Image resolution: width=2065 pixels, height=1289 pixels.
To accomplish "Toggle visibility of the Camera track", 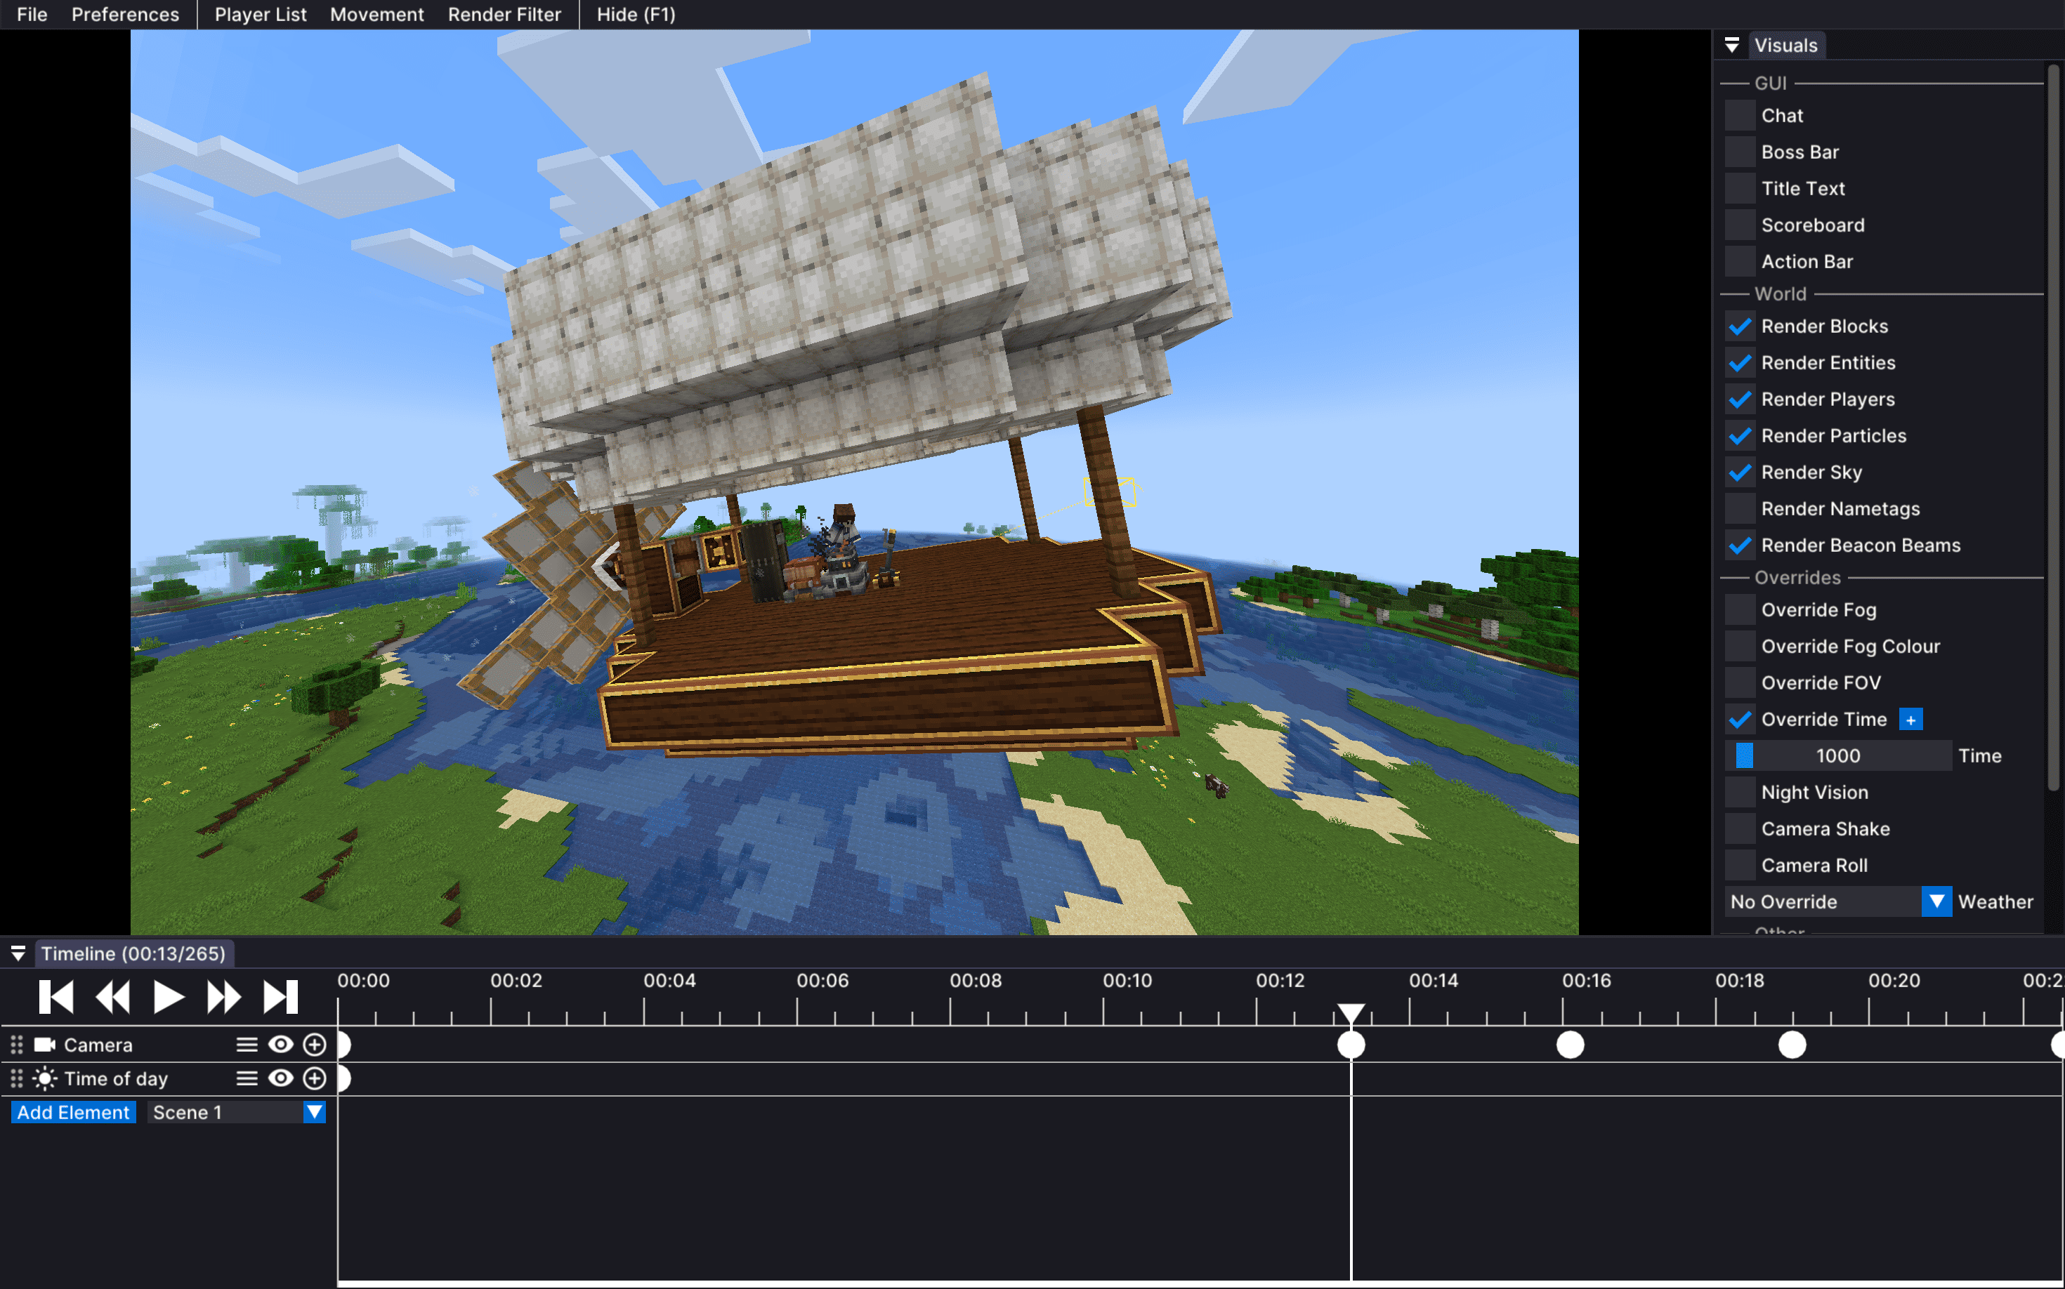I will 281,1045.
